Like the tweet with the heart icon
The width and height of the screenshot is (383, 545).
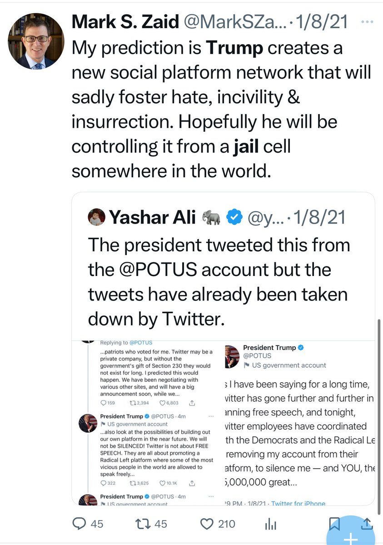pos(207,524)
